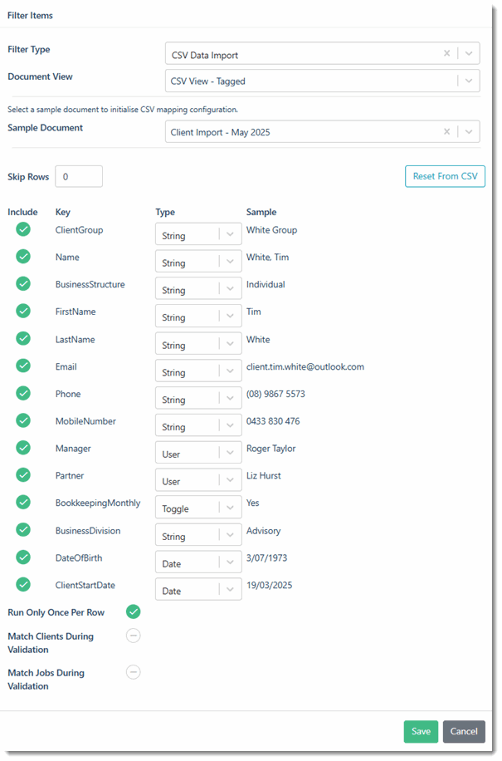502x761 pixels.
Task: Clear the CSV Data Import filter type
Action: pos(446,53)
